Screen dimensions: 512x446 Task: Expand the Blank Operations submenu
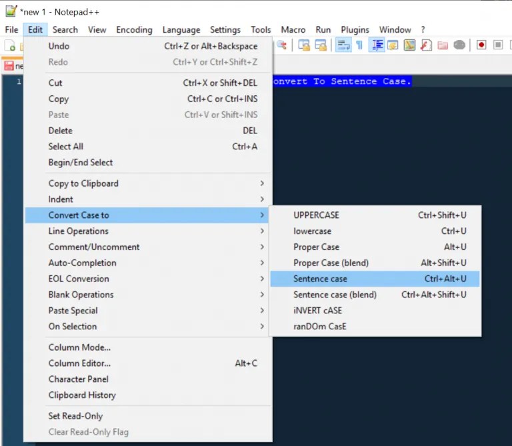tap(148, 295)
